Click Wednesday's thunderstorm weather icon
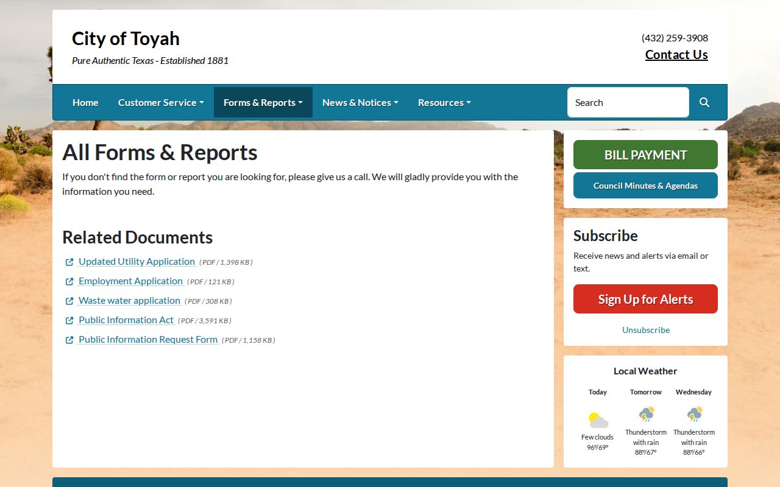The image size is (780, 487). (694, 414)
